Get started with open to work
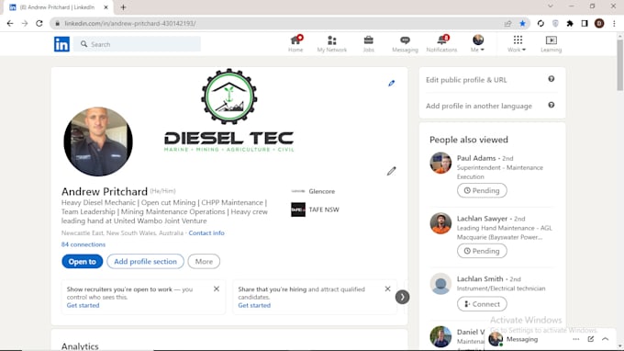 (x=83, y=306)
